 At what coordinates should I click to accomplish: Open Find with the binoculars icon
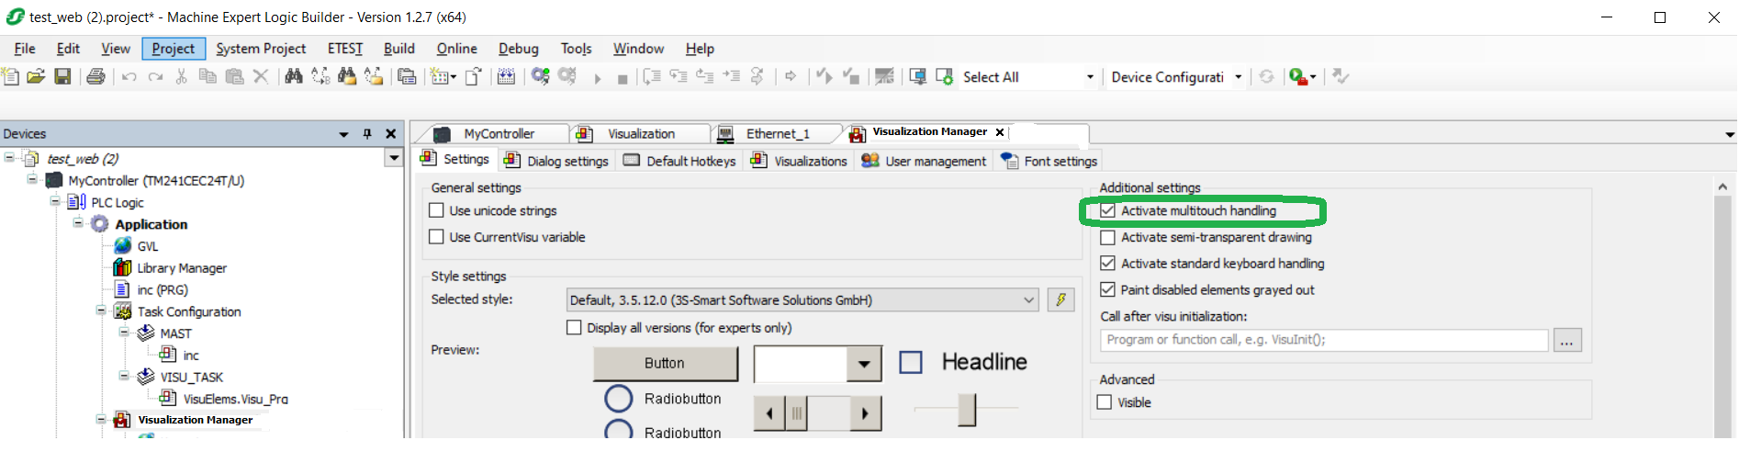(x=294, y=76)
